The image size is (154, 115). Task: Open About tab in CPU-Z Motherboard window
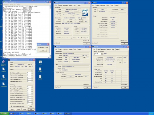point(80,49)
